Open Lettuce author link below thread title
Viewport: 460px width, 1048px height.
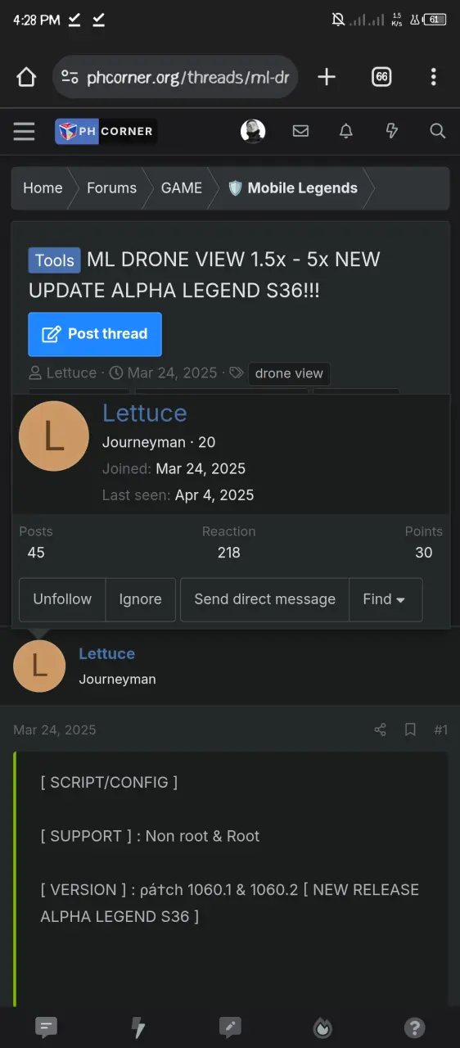(71, 373)
